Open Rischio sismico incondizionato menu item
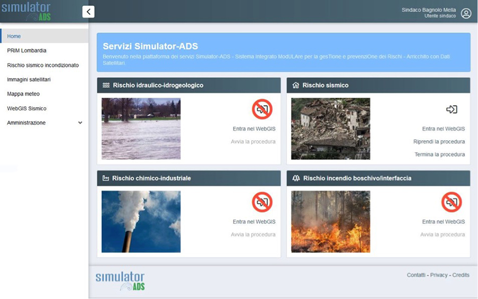The image size is (478, 299). pyautogui.click(x=43, y=65)
